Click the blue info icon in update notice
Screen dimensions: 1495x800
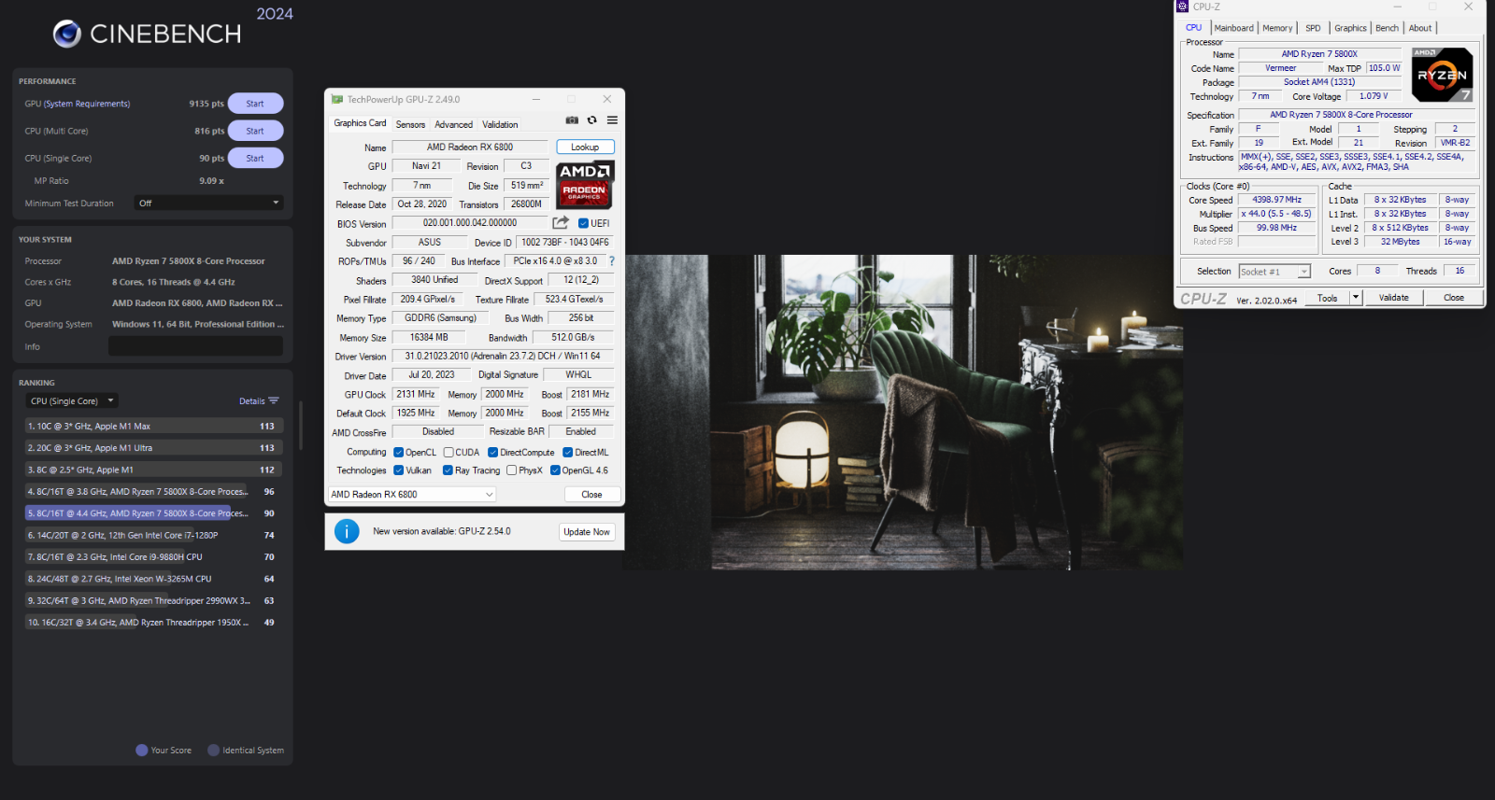pos(347,531)
